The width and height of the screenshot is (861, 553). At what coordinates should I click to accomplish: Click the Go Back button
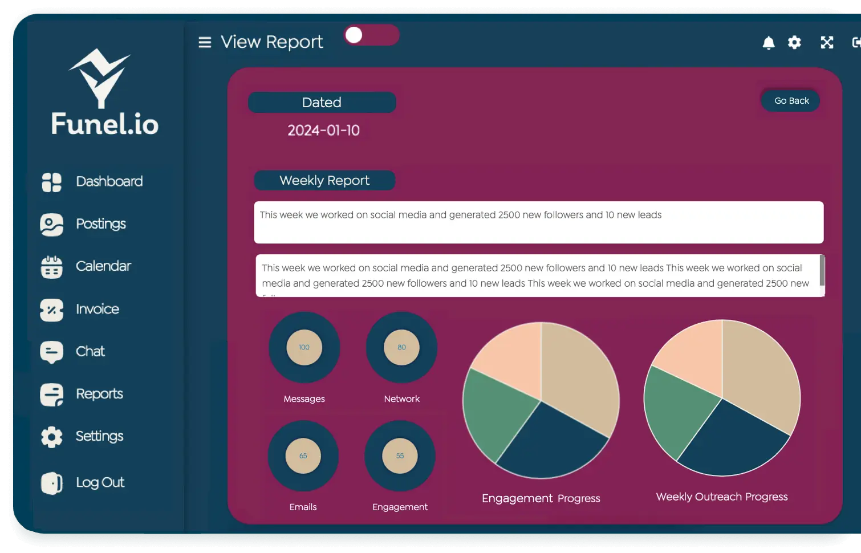pyautogui.click(x=791, y=101)
